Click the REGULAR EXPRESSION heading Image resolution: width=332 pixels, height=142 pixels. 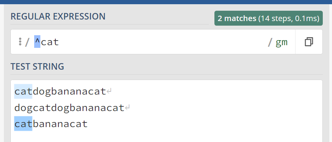coord(58,16)
